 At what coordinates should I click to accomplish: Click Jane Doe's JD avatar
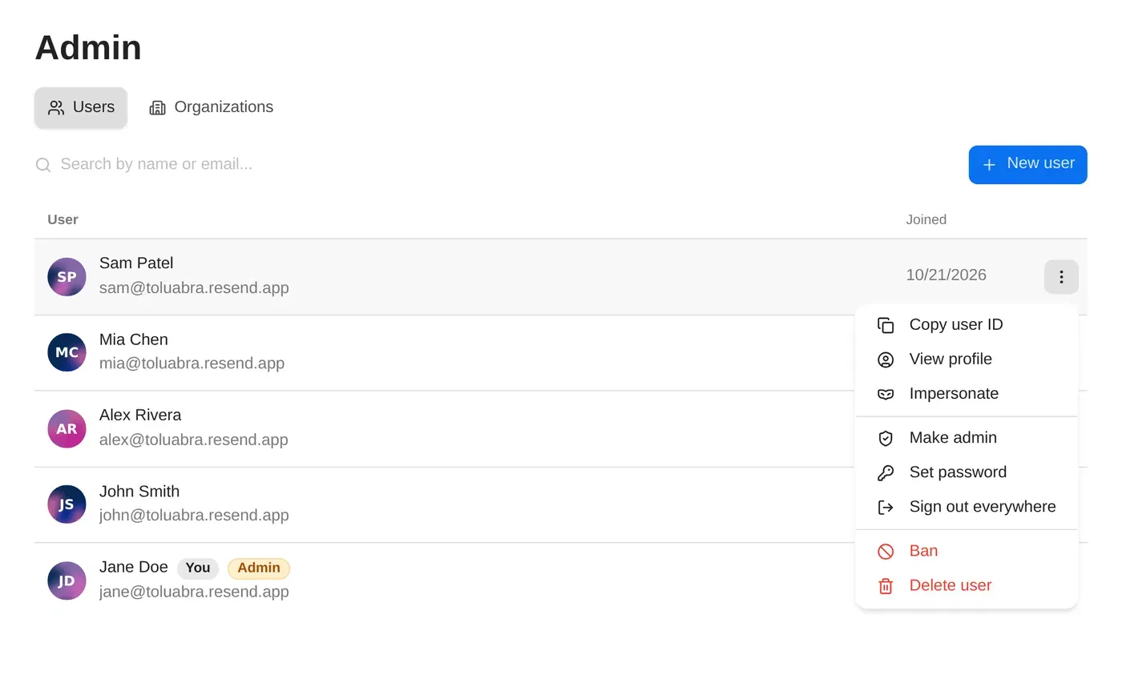tap(67, 581)
